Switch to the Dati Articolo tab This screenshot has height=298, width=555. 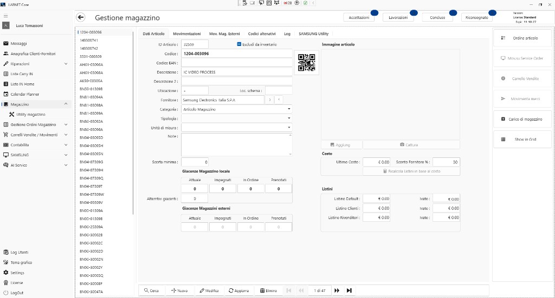pos(153,34)
